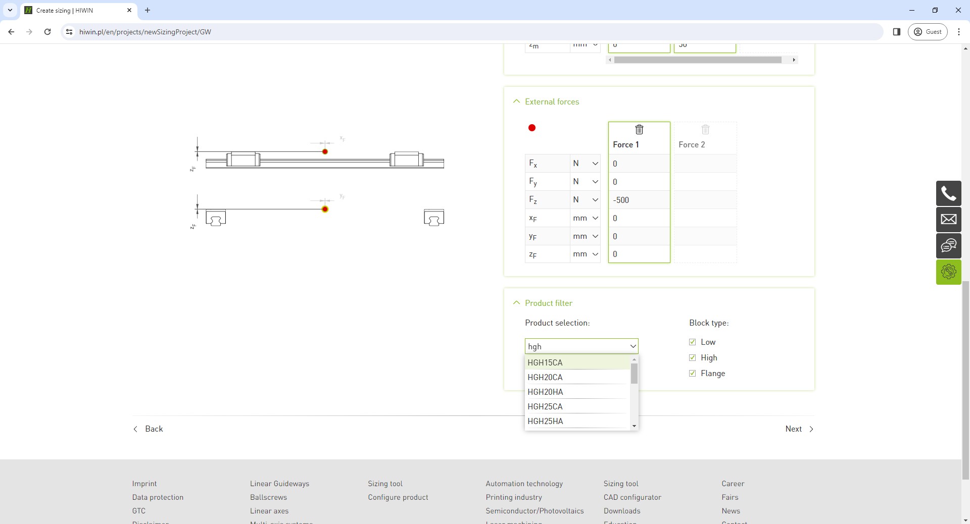Viewport: 970px width, 524px height.
Task: Edit the Force 1 Fy value field
Action: (x=639, y=182)
